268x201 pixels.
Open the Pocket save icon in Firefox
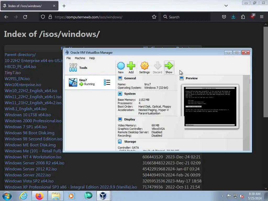[x=224, y=17]
